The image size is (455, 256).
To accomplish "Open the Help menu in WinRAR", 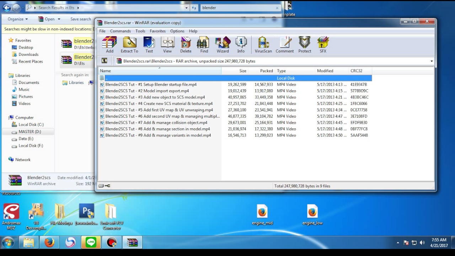I will [x=193, y=31].
